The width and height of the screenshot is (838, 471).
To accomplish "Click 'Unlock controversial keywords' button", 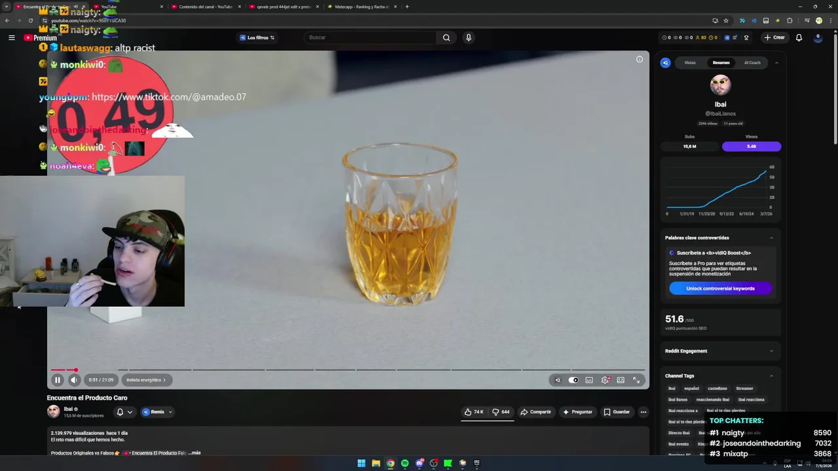I will 720,288.
